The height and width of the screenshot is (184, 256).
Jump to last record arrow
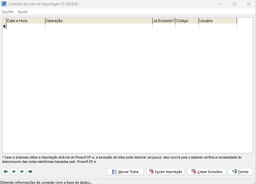30,172
